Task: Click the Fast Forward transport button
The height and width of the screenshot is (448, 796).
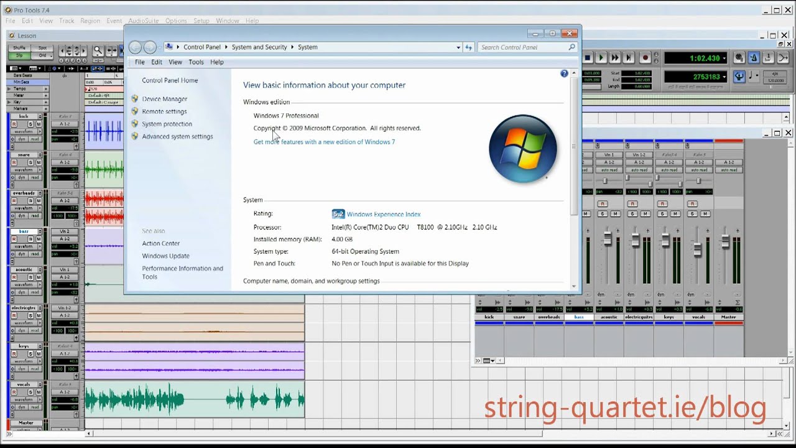Action: coord(614,58)
